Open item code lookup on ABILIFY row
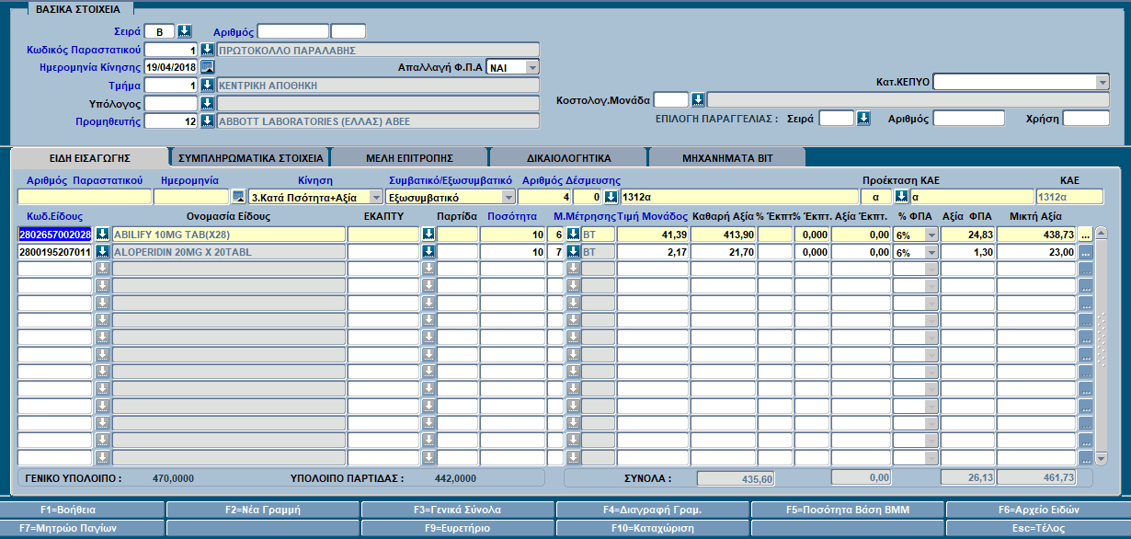Image resolution: width=1131 pixels, height=539 pixels. tap(102, 235)
